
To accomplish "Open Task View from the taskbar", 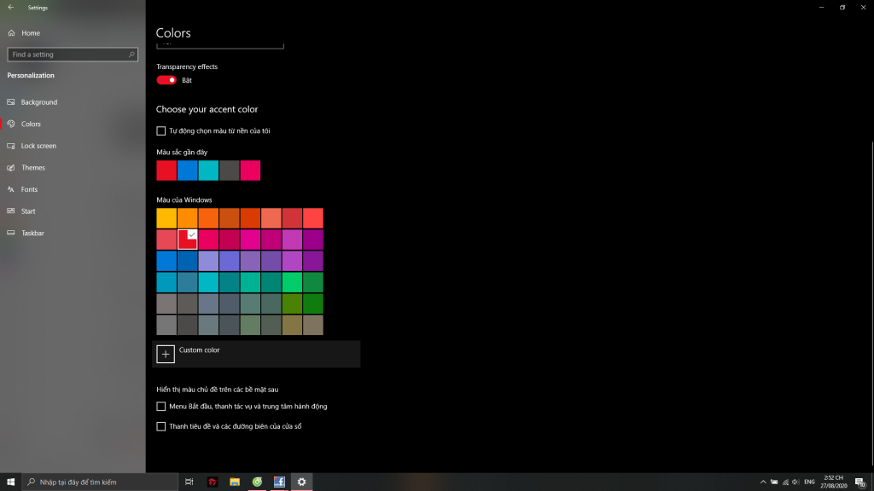I will (x=188, y=482).
